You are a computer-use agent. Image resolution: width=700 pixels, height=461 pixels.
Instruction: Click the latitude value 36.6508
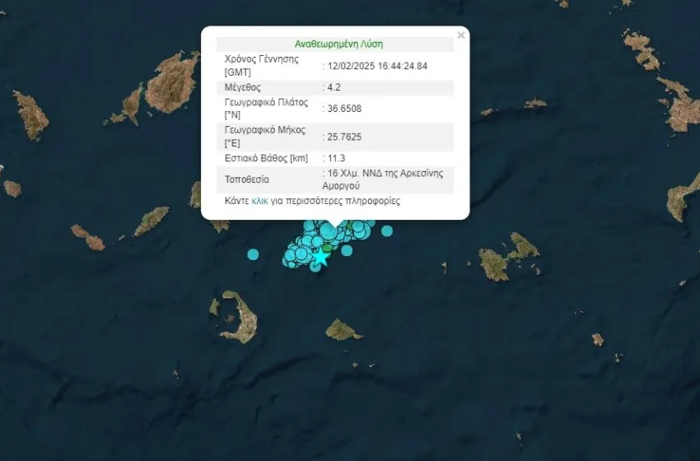(344, 108)
